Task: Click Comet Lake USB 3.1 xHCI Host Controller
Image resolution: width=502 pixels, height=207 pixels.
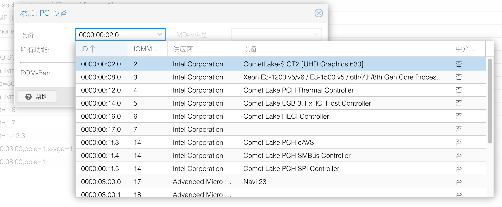Action: coord(307,103)
